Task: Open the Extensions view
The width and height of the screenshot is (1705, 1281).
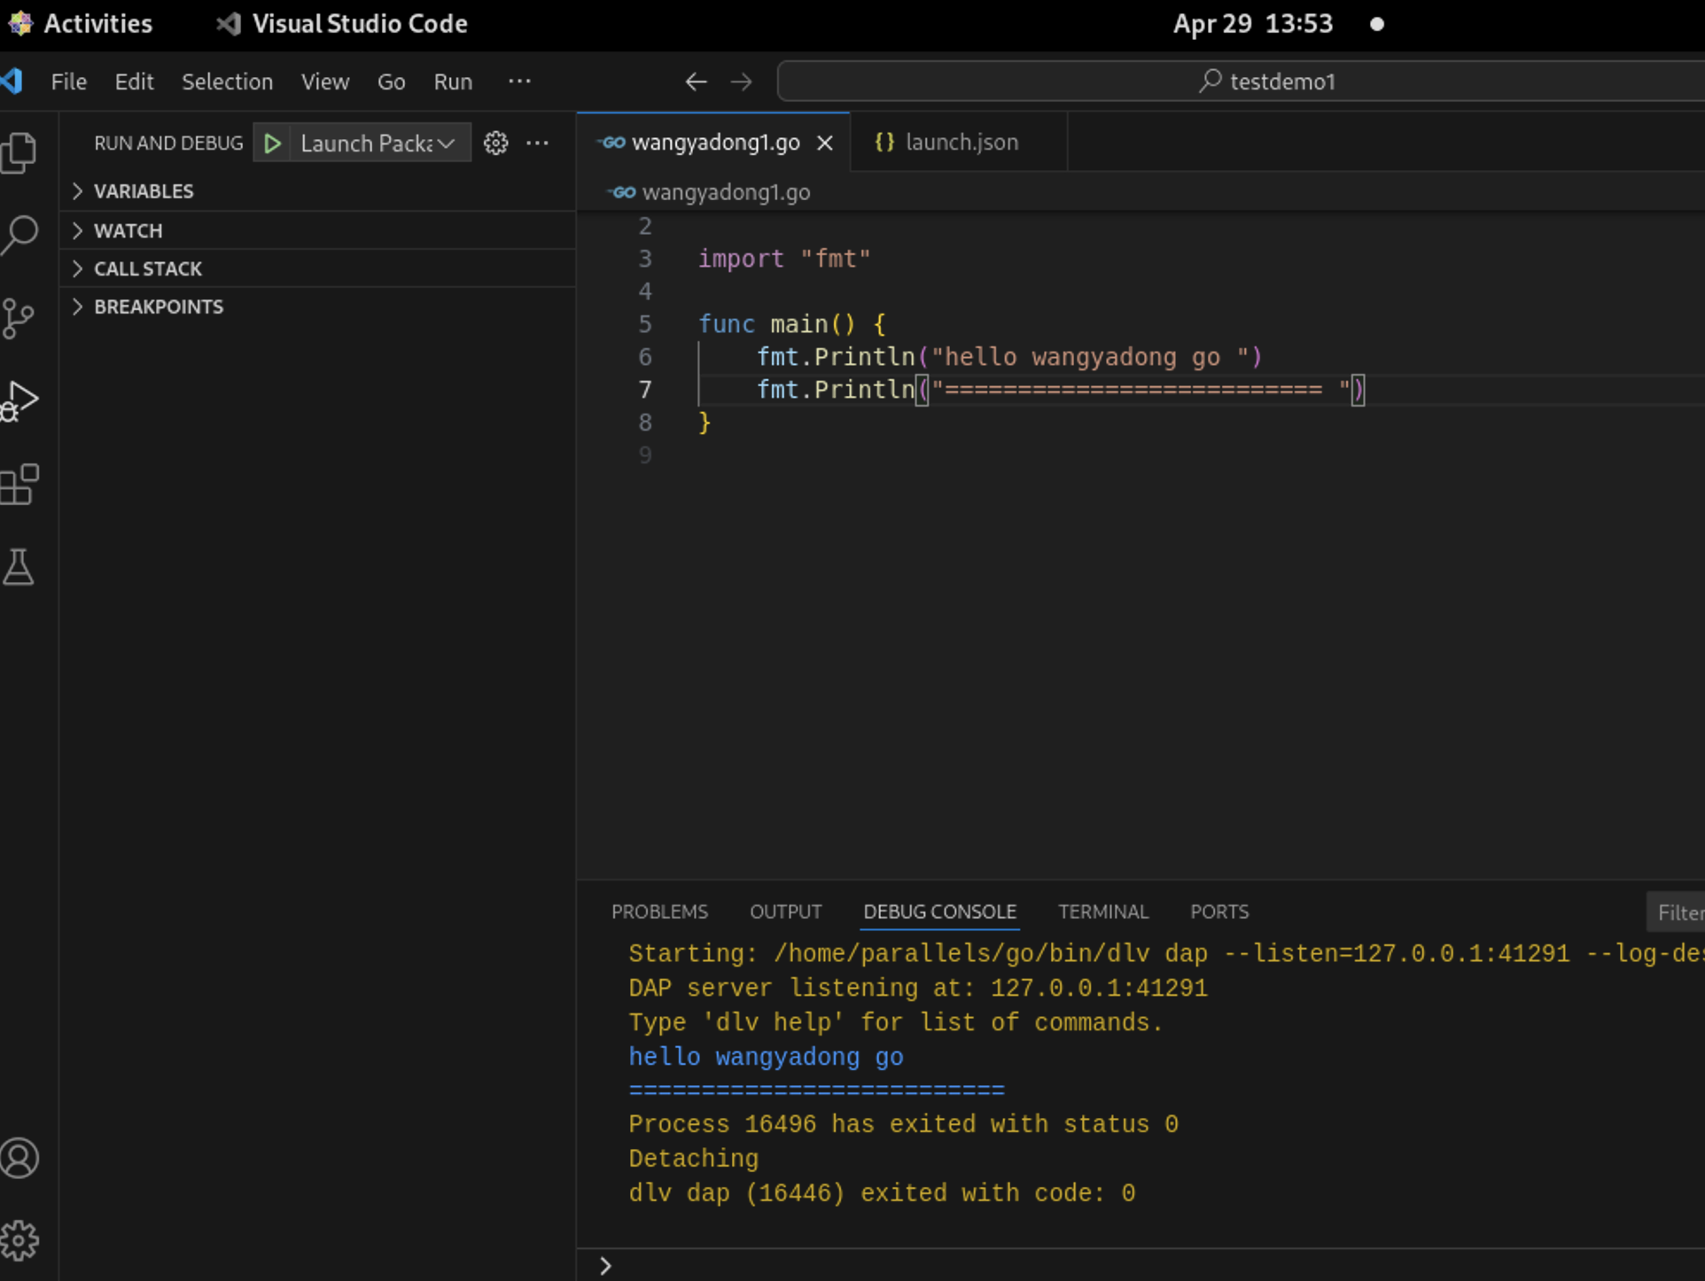Action: pos(19,483)
